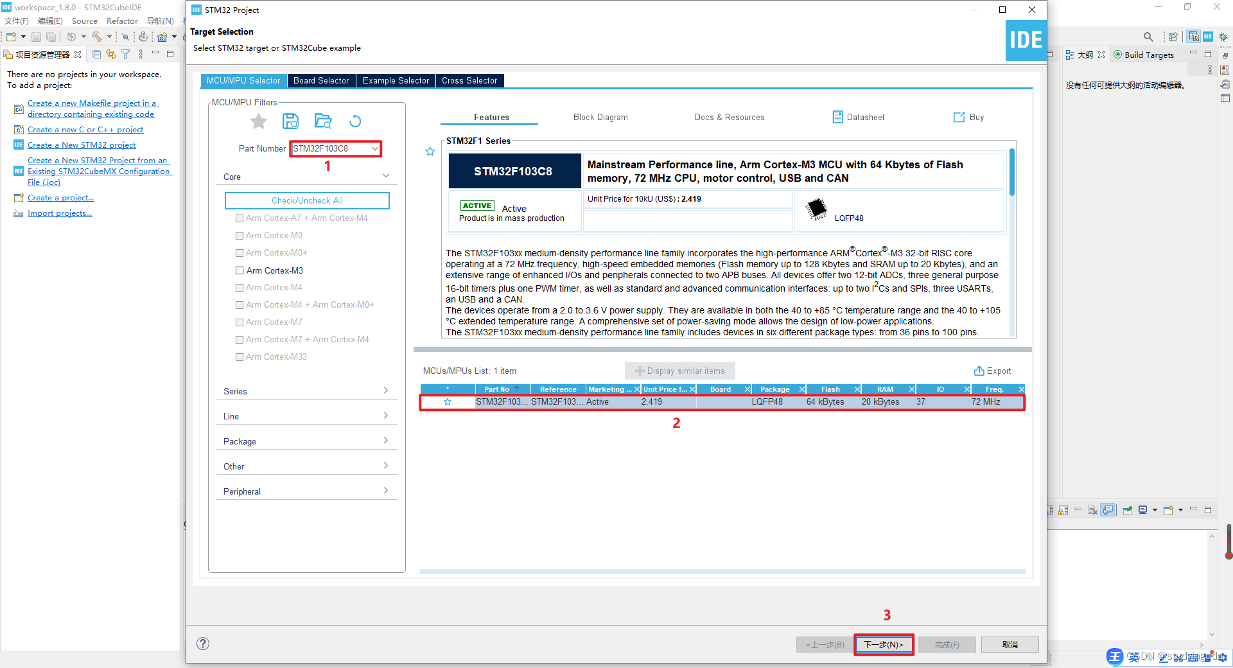
Task: Expand the Package filter section
Action: 386,441
